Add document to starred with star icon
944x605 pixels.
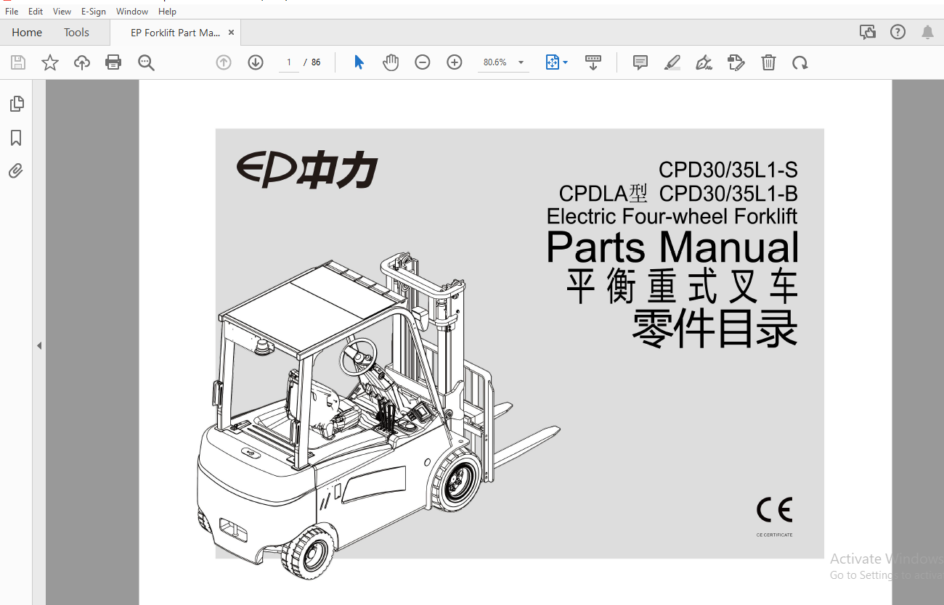pos(50,62)
